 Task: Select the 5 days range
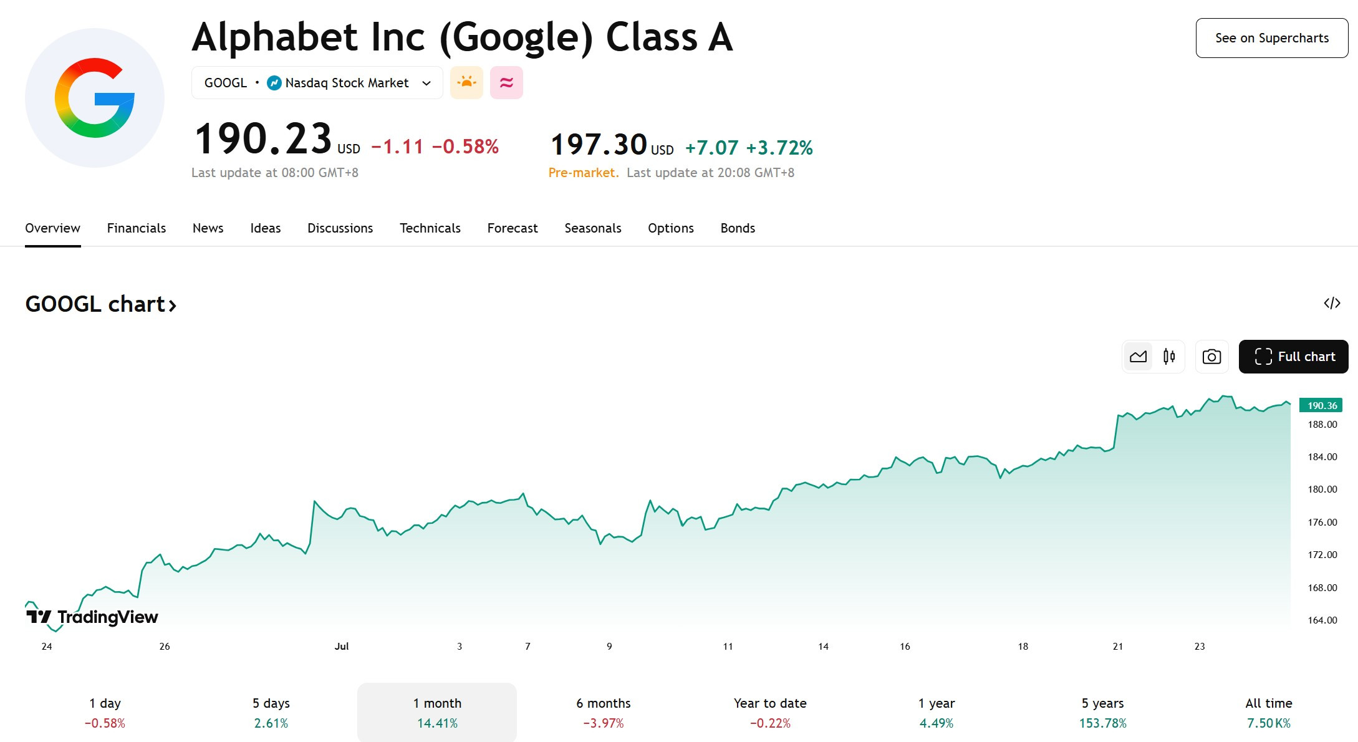[x=271, y=712]
